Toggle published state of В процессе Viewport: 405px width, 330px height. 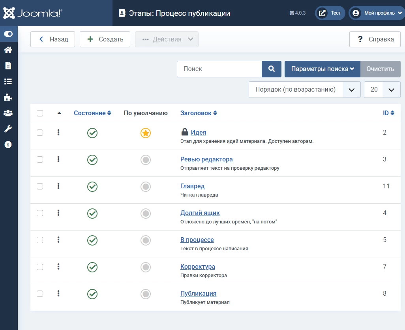pos(92,240)
